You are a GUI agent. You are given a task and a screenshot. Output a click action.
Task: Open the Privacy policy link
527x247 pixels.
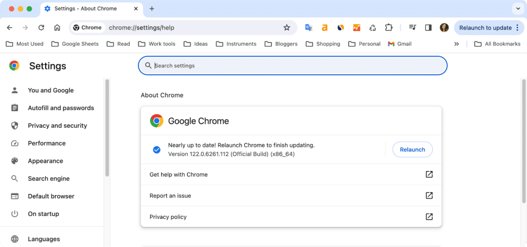(x=291, y=216)
